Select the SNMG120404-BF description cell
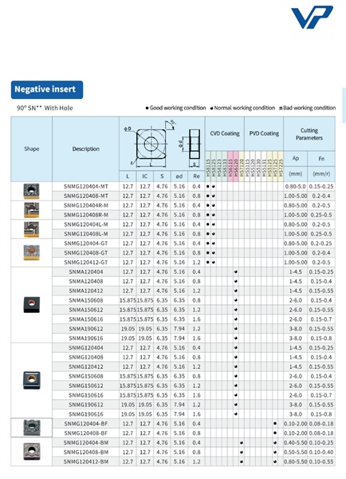 pyautogui.click(x=86, y=423)
